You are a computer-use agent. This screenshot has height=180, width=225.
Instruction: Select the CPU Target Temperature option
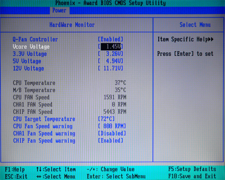click(44, 119)
